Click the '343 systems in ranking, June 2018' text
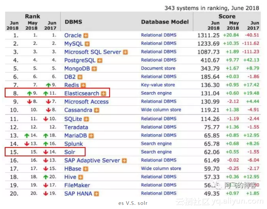This screenshot has width=267, height=209. click(212, 8)
